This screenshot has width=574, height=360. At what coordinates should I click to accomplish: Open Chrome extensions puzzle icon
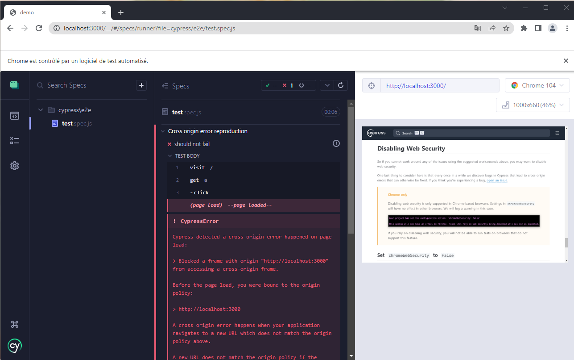coord(524,28)
